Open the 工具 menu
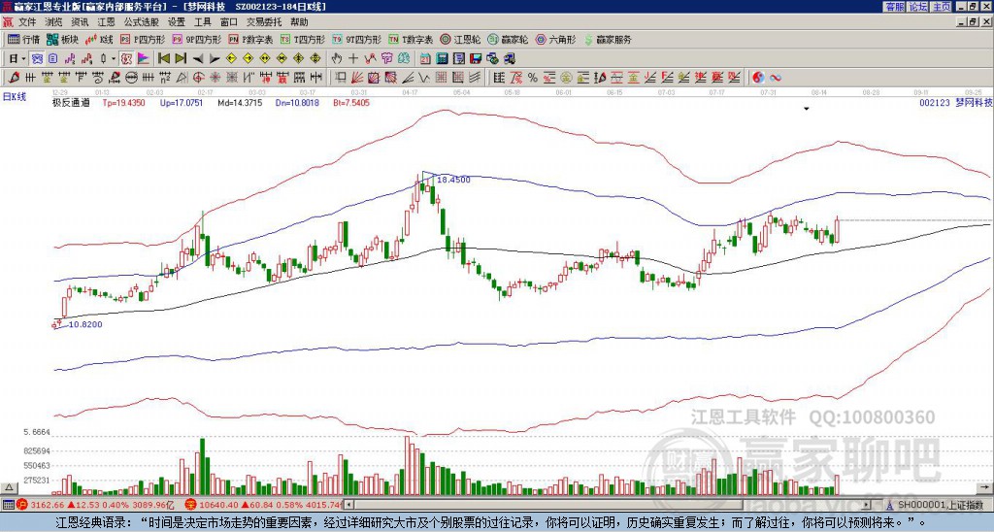The width and height of the screenshot is (994, 532). (x=202, y=22)
